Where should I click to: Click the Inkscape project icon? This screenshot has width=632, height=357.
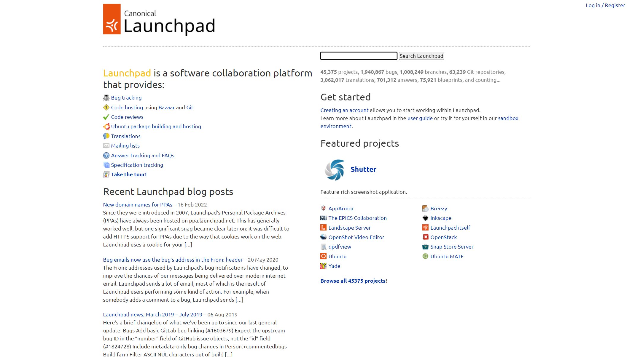pyautogui.click(x=425, y=218)
